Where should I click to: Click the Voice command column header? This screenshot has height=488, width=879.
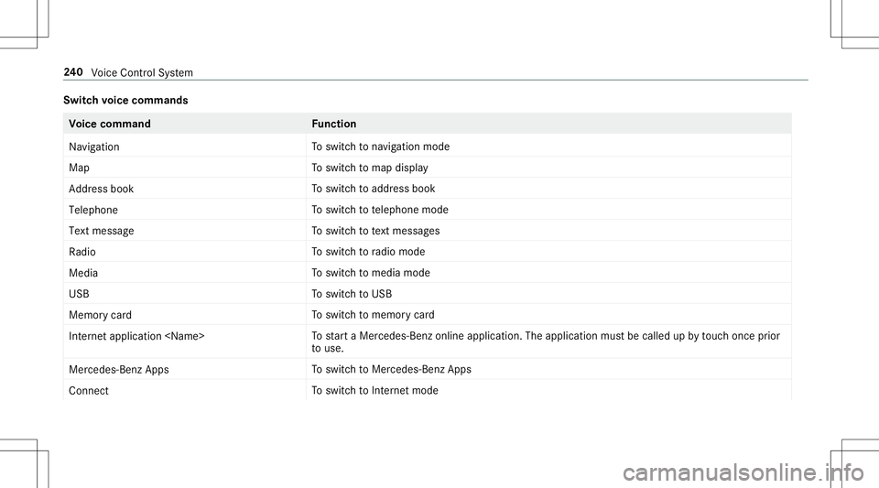pyautogui.click(x=110, y=124)
